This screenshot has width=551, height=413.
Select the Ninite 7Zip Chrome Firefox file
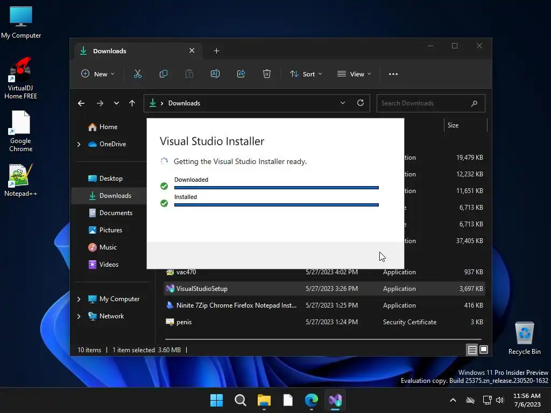point(324,305)
